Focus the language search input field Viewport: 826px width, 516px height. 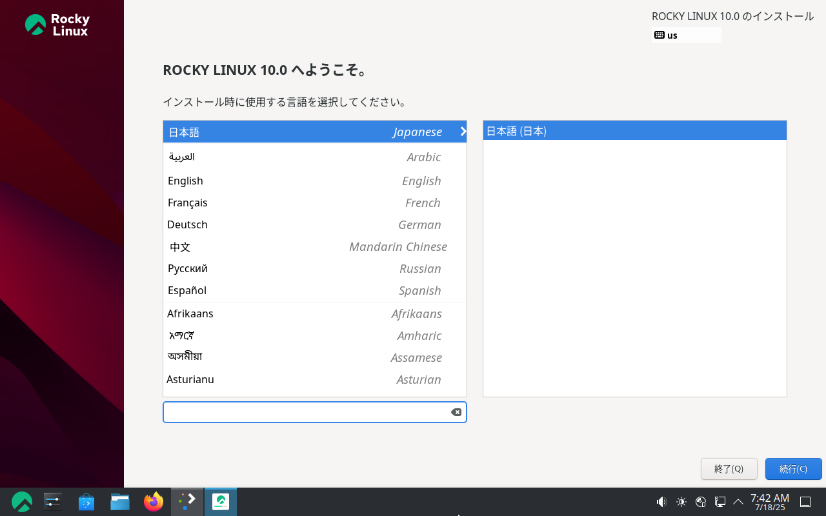point(315,412)
